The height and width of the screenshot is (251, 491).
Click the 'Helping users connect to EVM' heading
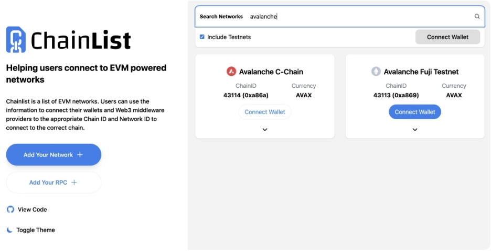[87, 74]
